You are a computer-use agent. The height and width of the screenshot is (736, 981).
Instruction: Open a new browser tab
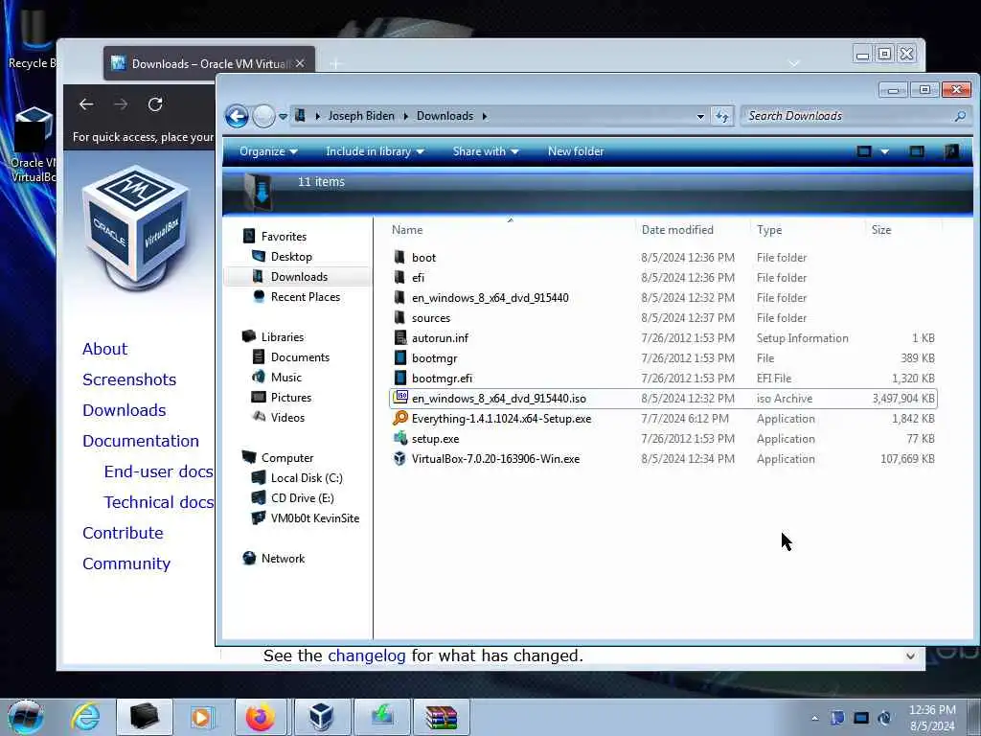pos(336,64)
